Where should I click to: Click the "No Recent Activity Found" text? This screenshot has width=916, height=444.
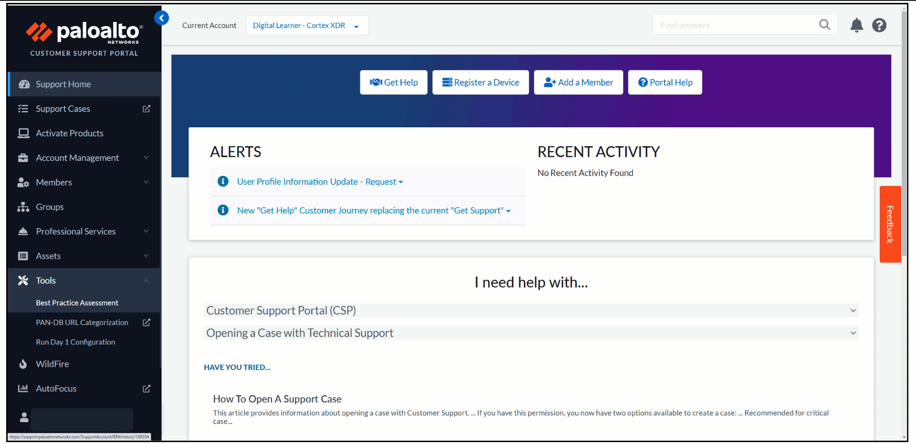click(585, 173)
